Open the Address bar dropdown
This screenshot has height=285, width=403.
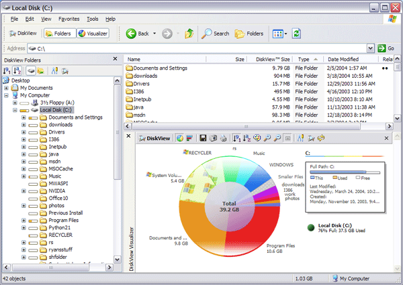click(x=370, y=48)
